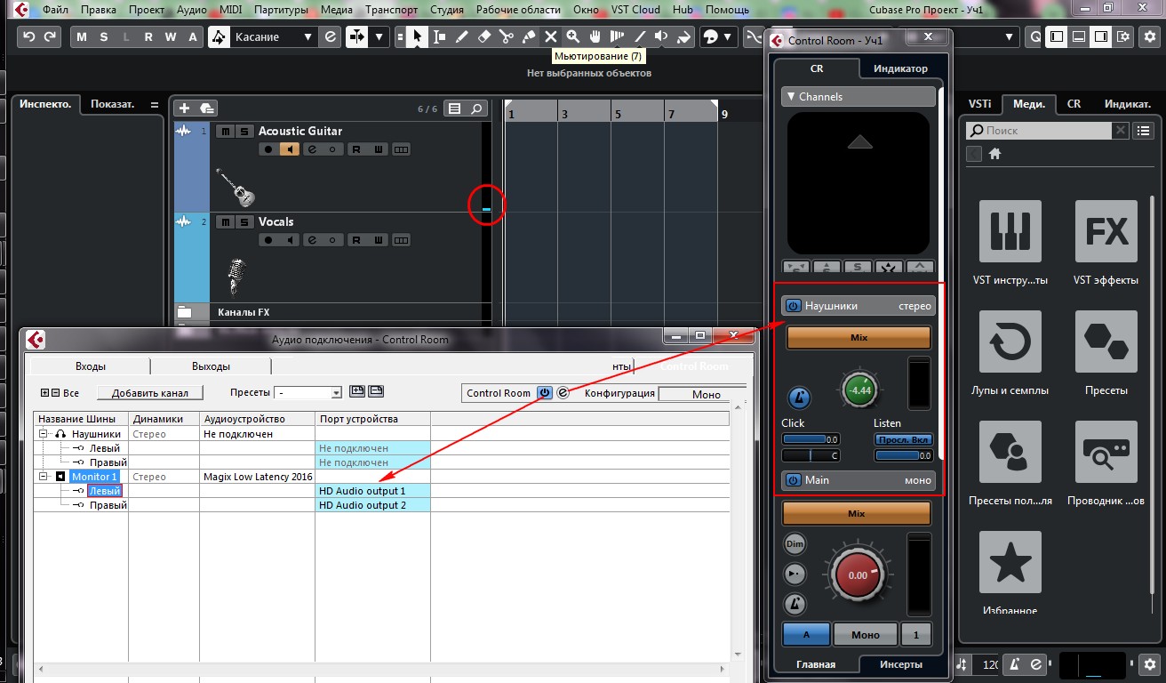Image resolution: width=1166 pixels, height=683 pixels.
Task: Select the Range Selection tool
Action: click(440, 36)
